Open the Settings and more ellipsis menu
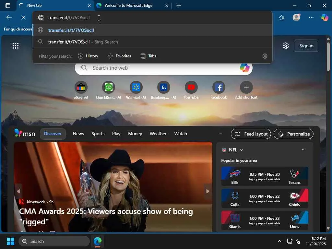The height and width of the screenshot is (249, 332). coord(311,18)
